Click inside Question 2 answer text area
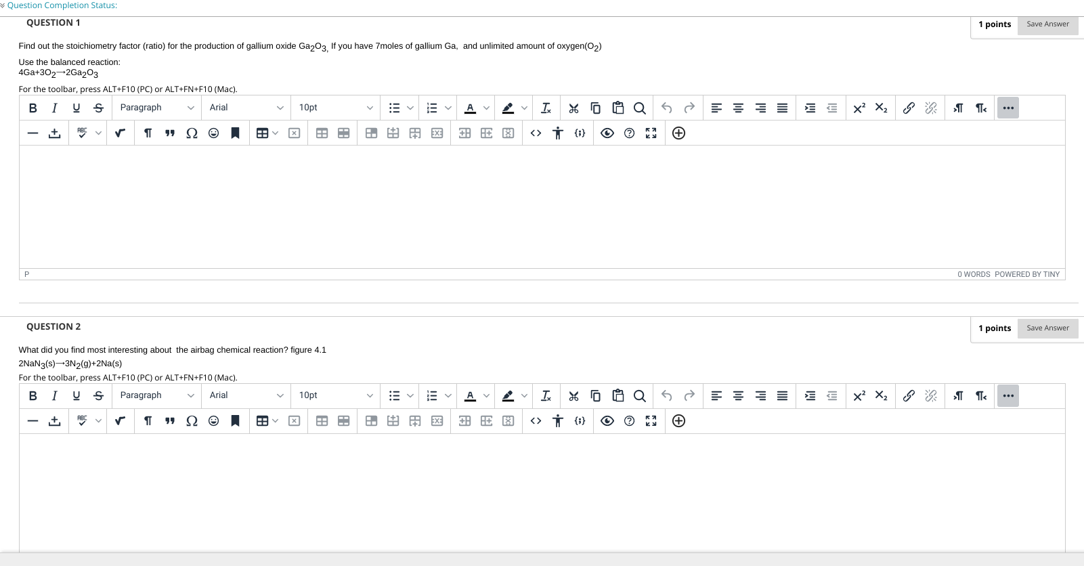 (x=542, y=493)
